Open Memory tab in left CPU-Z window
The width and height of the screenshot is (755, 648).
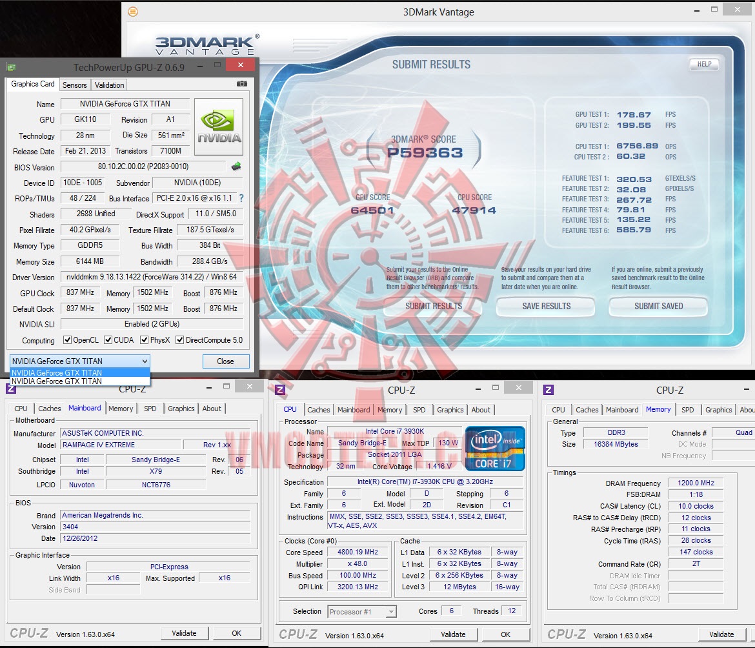[121, 409]
